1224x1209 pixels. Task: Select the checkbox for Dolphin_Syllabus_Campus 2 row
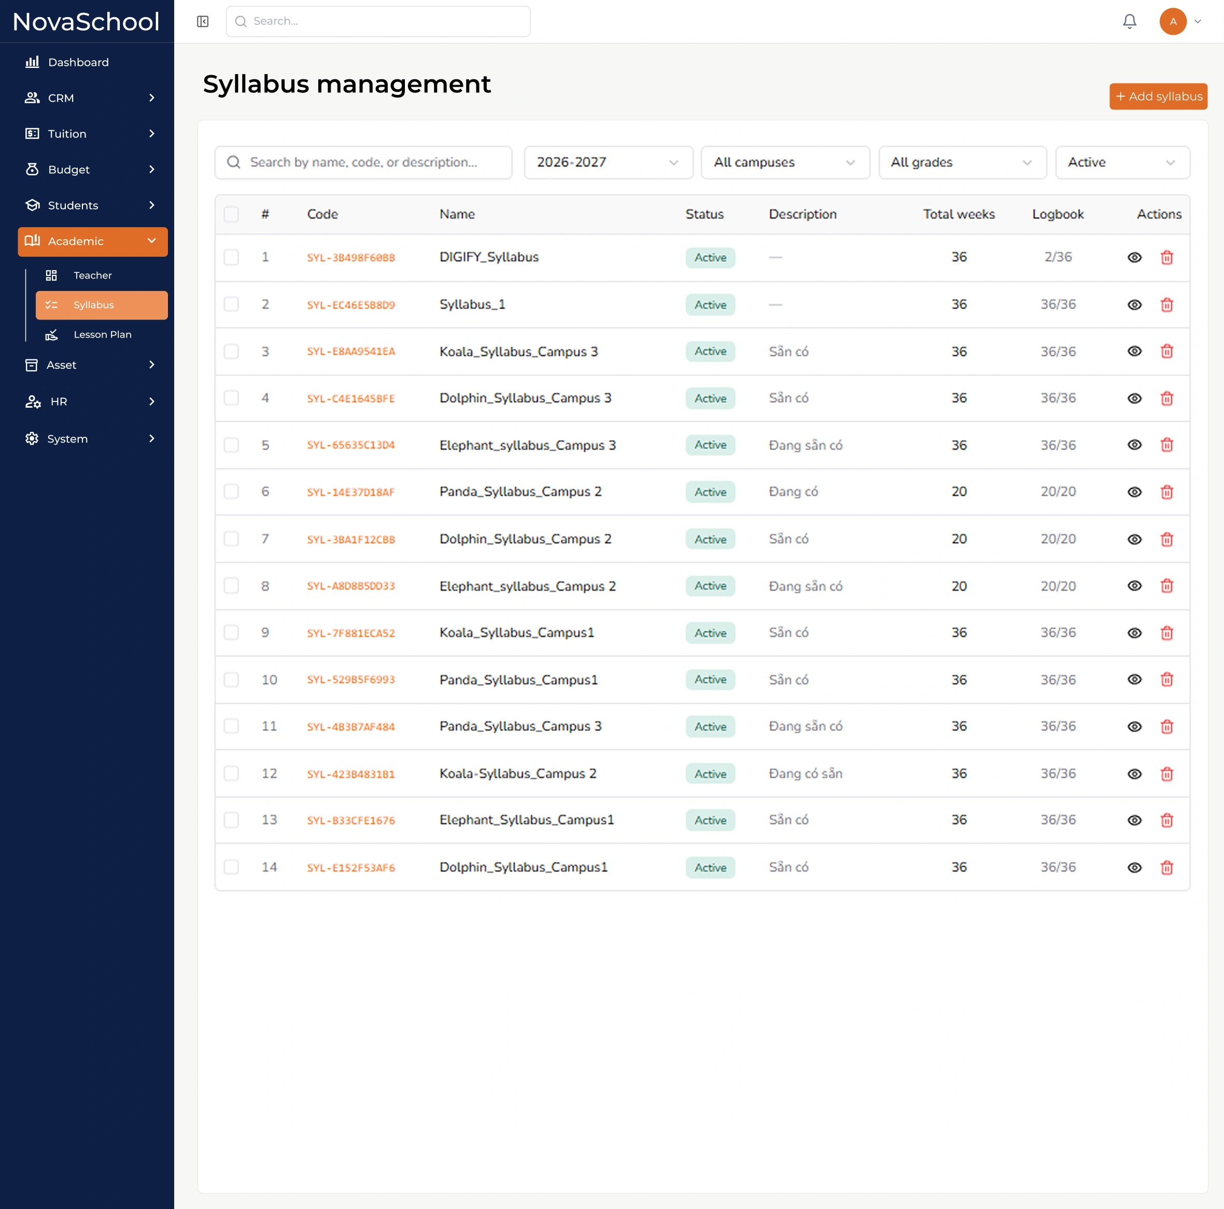231,539
